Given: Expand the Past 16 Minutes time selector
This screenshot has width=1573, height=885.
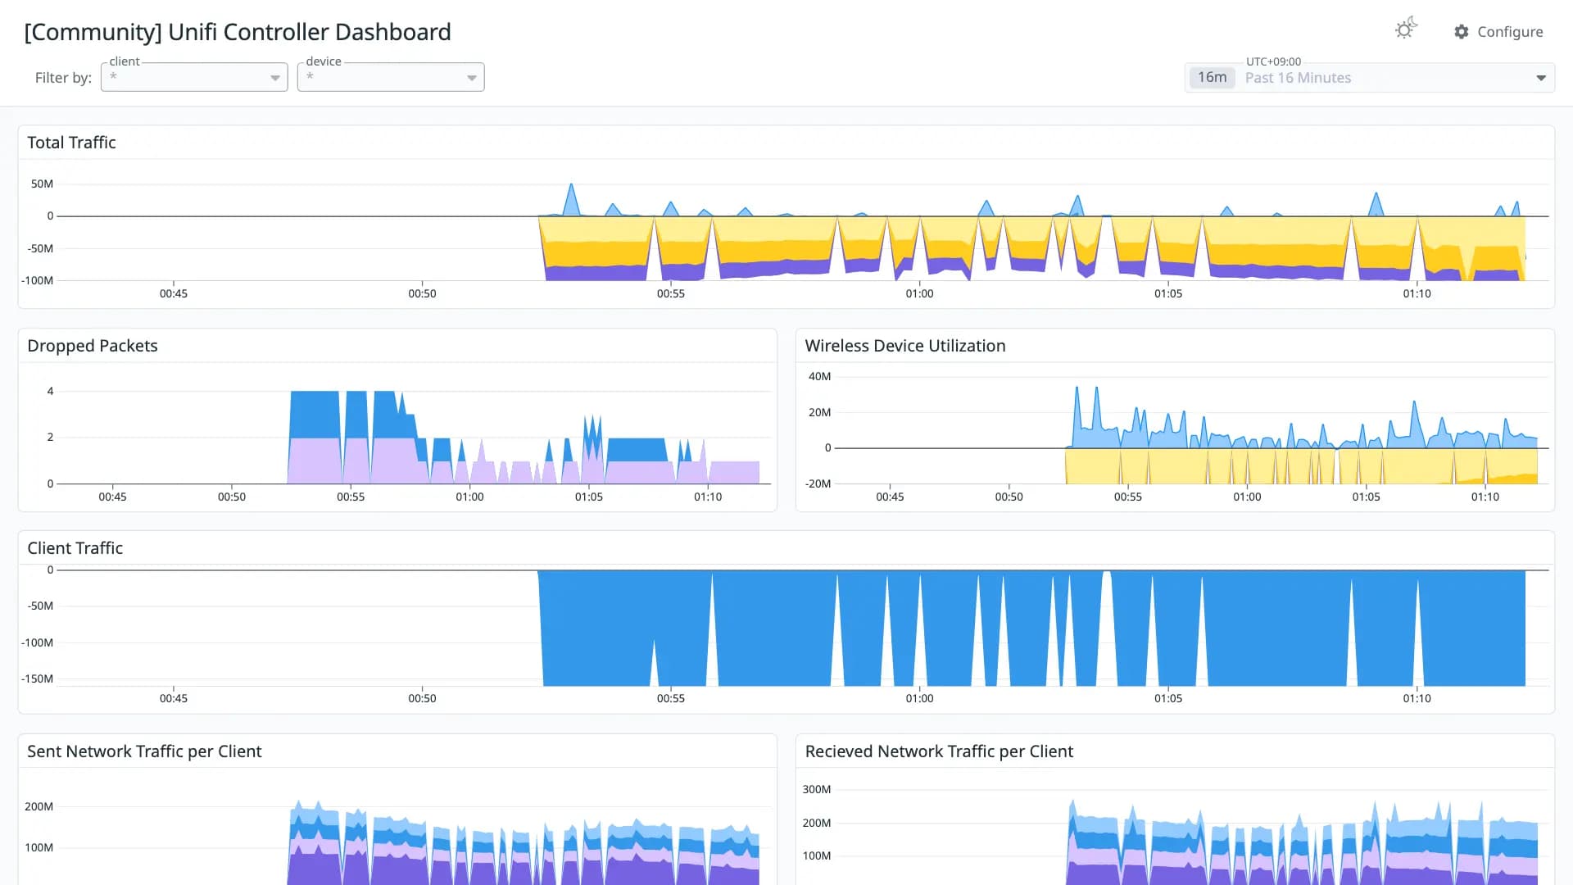Looking at the screenshot, I should (x=1370, y=78).
